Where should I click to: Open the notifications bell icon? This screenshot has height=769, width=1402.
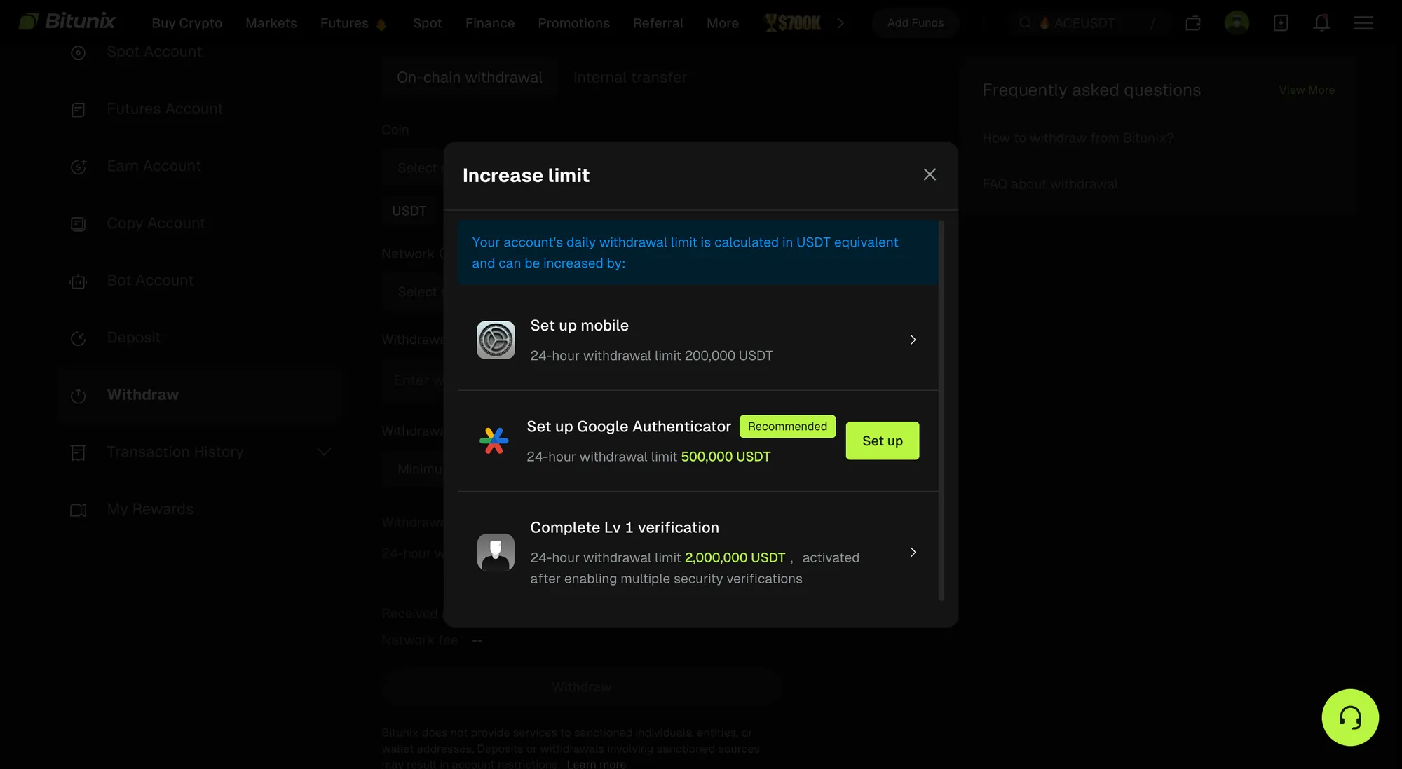click(x=1322, y=23)
